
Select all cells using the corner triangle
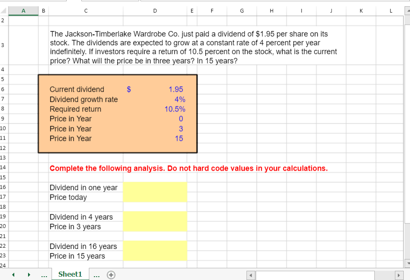[4, 10]
